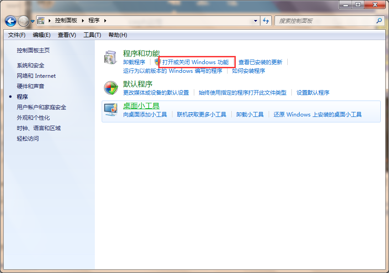This screenshot has height=273, width=389.
Task: Click the refresh button next to address bar
Action: pos(266,21)
